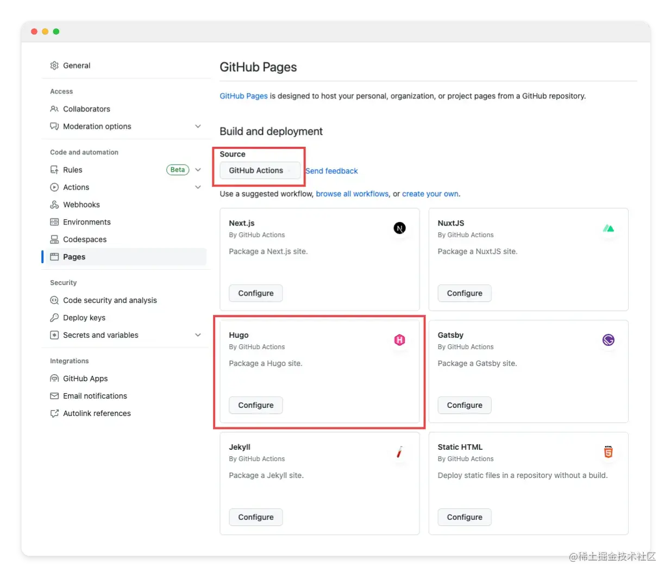
Task: Expand the Actions section chevron
Action: (x=198, y=188)
